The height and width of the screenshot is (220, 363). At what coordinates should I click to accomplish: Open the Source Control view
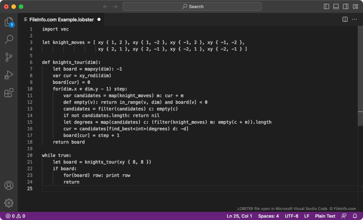point(9,57)
